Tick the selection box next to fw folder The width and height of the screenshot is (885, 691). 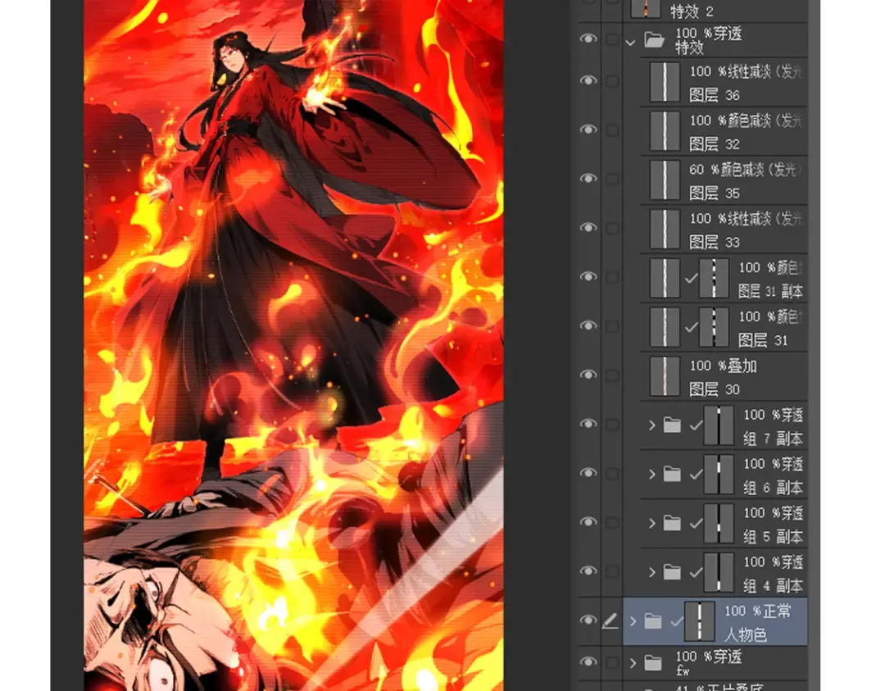pos(612,662)
